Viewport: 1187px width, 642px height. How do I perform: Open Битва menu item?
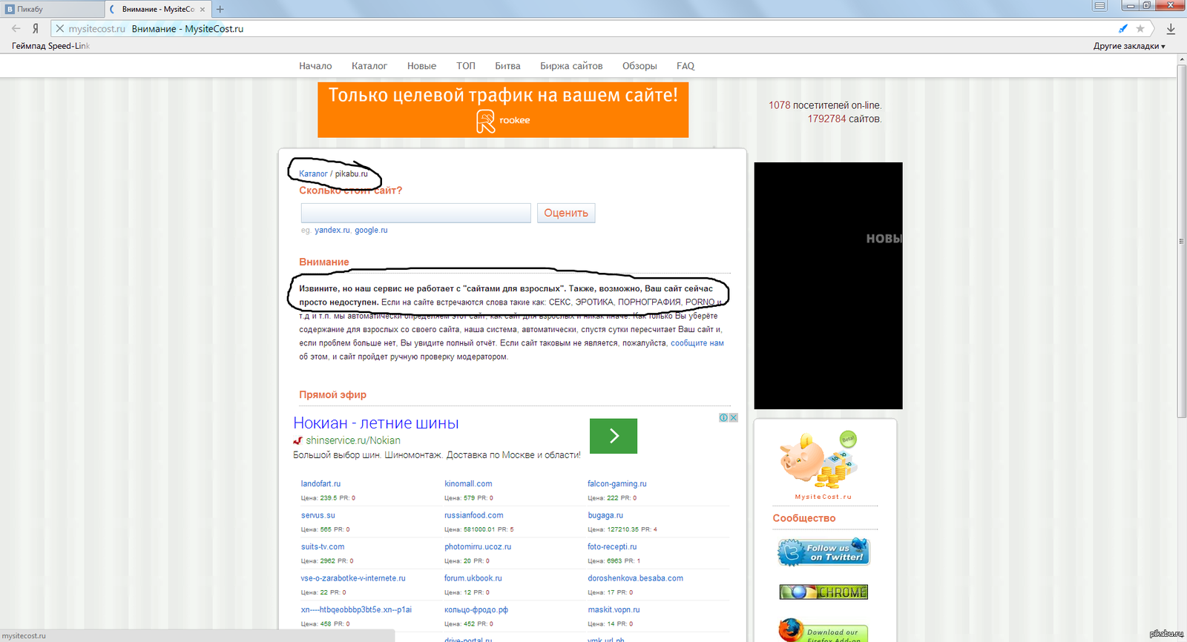point(507,66)
